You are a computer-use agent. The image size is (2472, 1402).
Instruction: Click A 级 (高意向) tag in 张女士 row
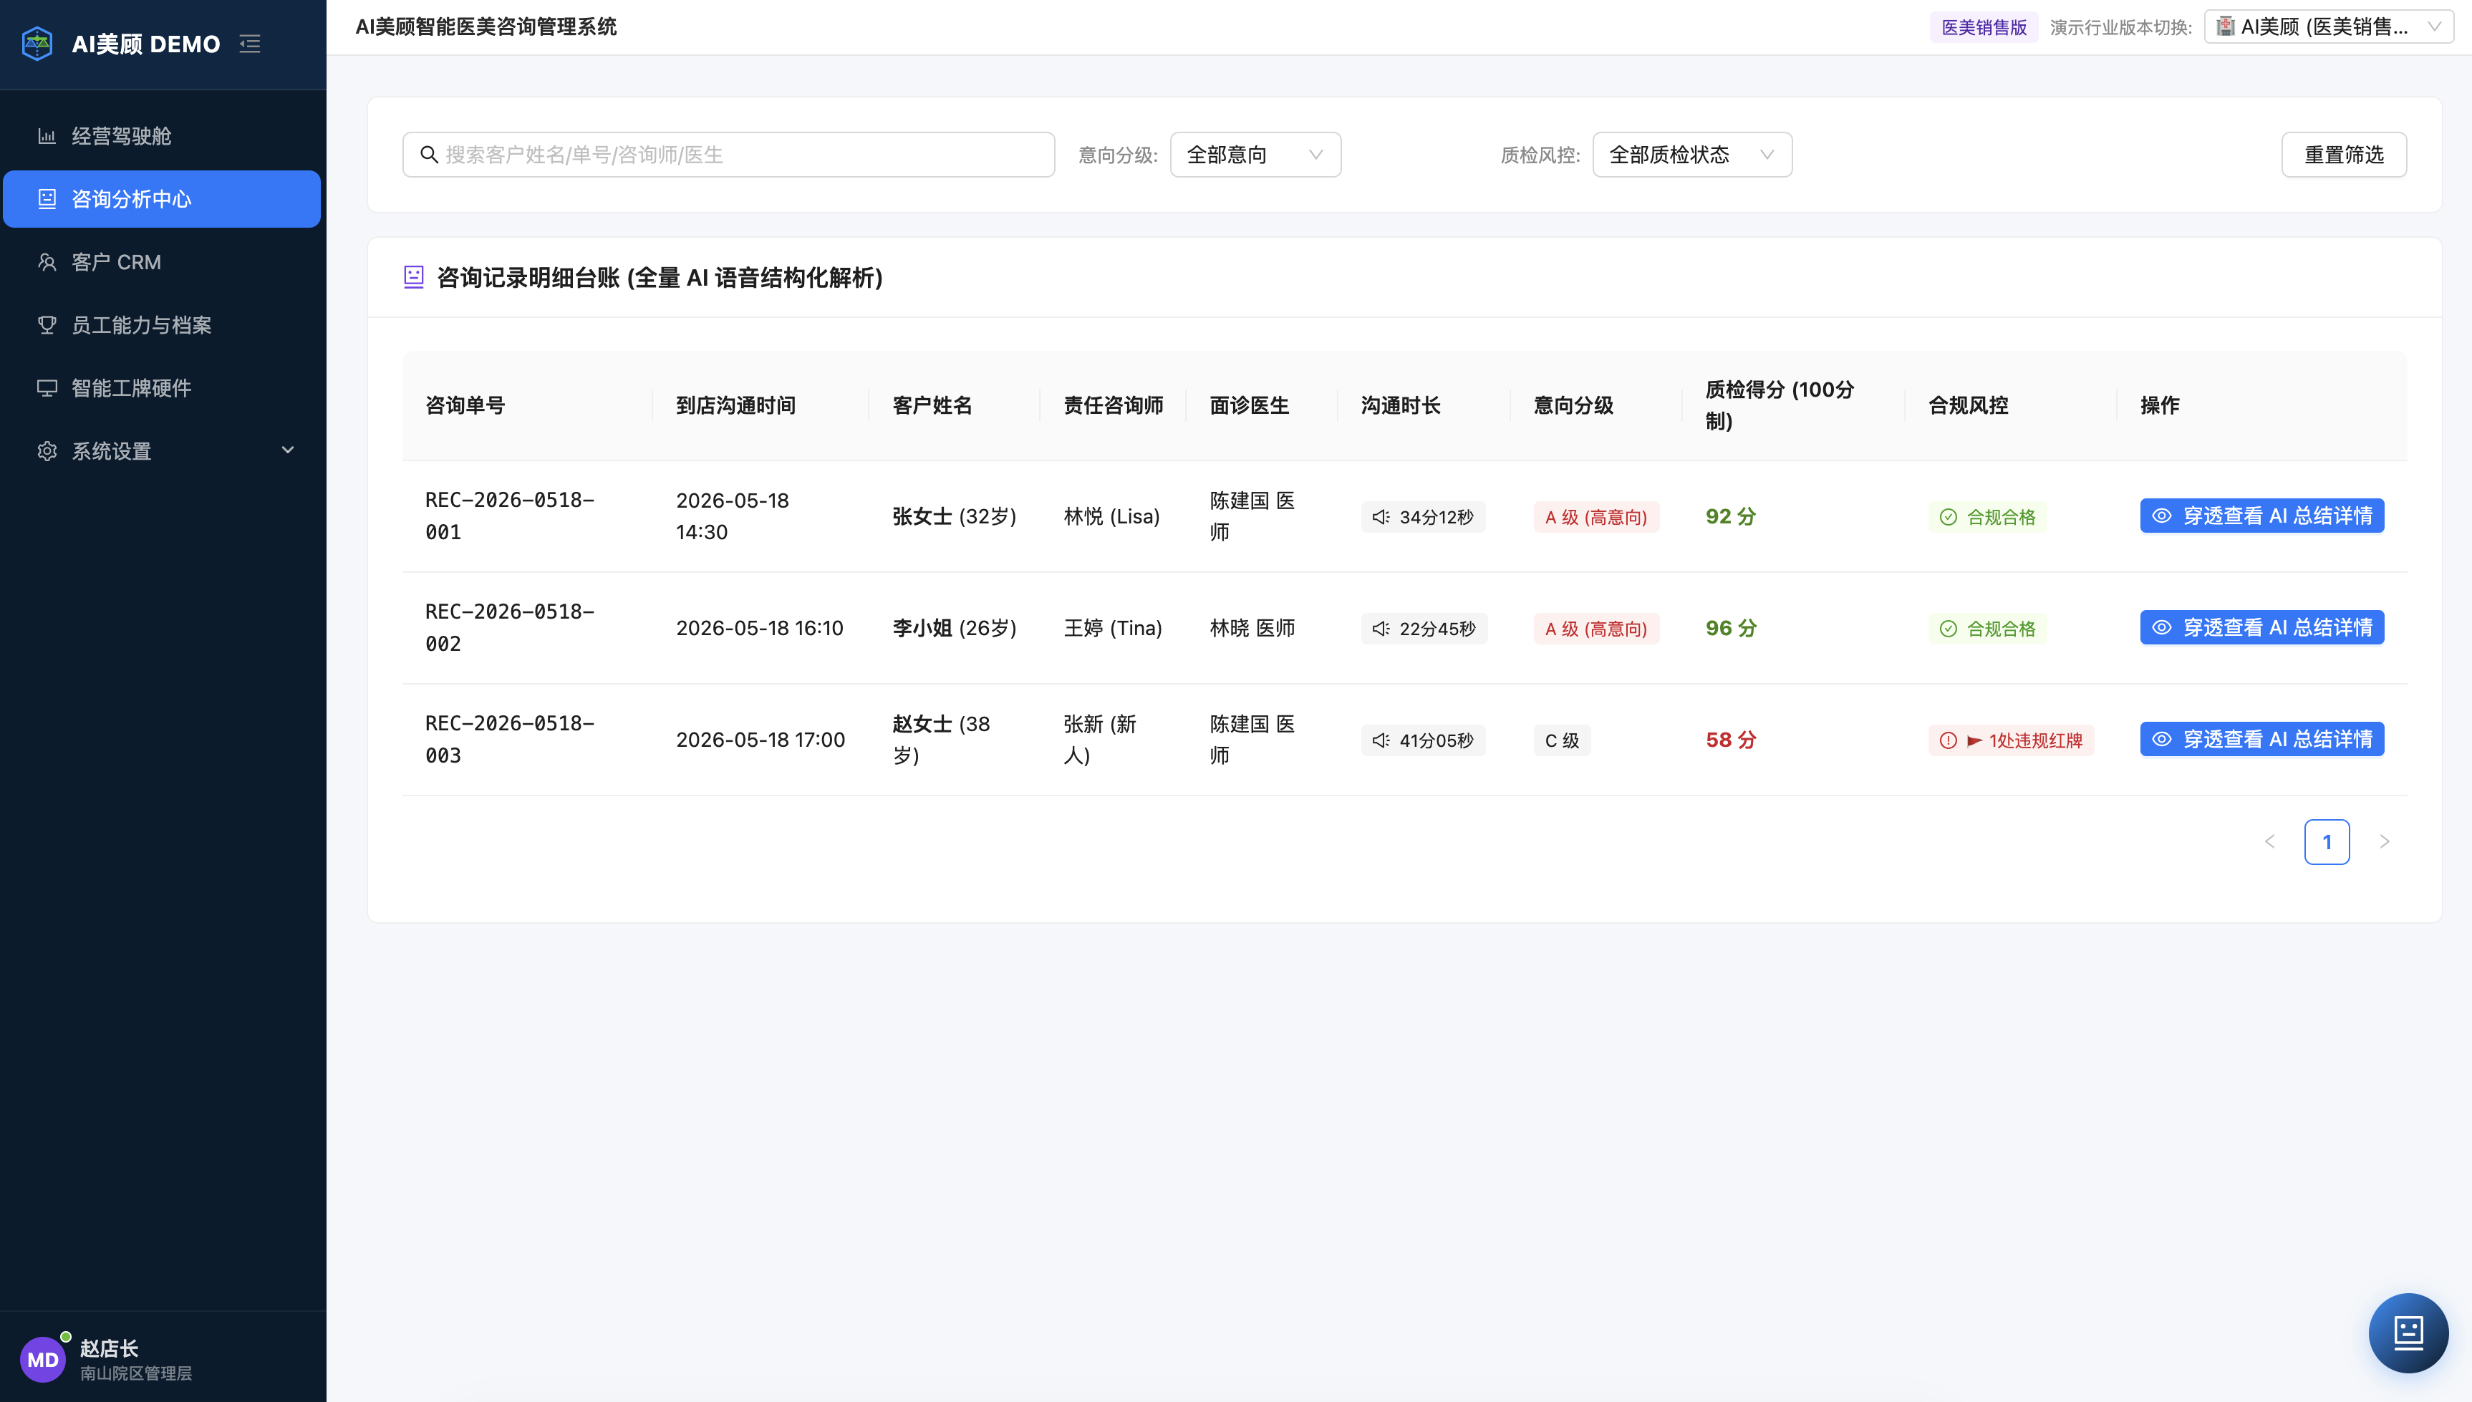coord(1595,517)
